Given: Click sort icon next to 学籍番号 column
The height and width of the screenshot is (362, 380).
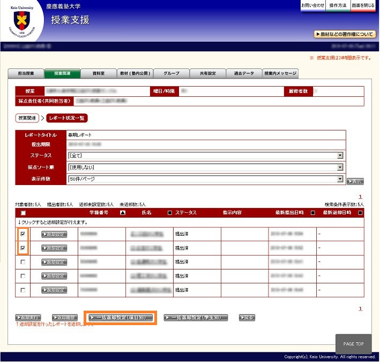Looking at the screenshot, I should 123,213.
